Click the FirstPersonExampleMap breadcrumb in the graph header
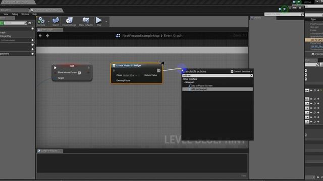The height and width of the screenshot is (181, 323). [x=141, y=36]
